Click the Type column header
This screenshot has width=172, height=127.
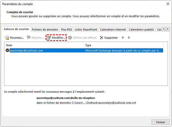coord(123,45)
